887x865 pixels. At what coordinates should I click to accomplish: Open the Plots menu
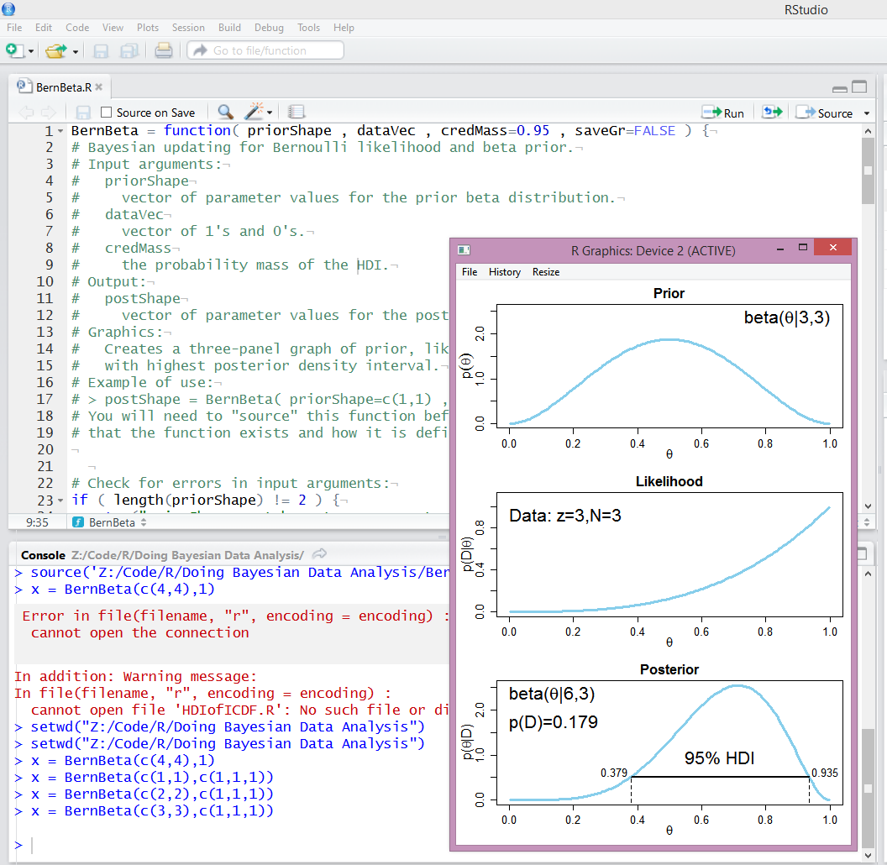point(148,28)
